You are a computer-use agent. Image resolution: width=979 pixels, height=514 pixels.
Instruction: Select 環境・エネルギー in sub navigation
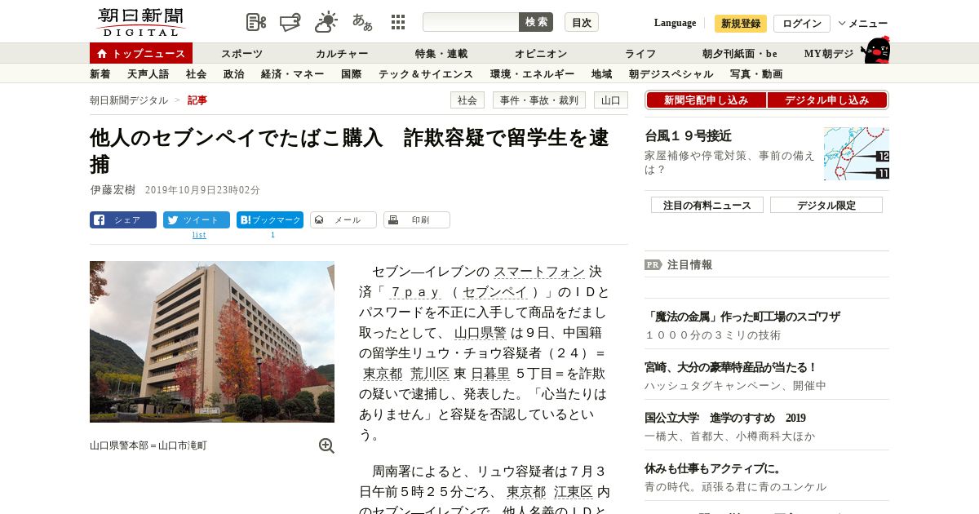tap(533, 74)
